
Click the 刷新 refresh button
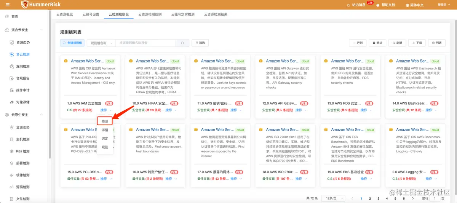point(397,43)
